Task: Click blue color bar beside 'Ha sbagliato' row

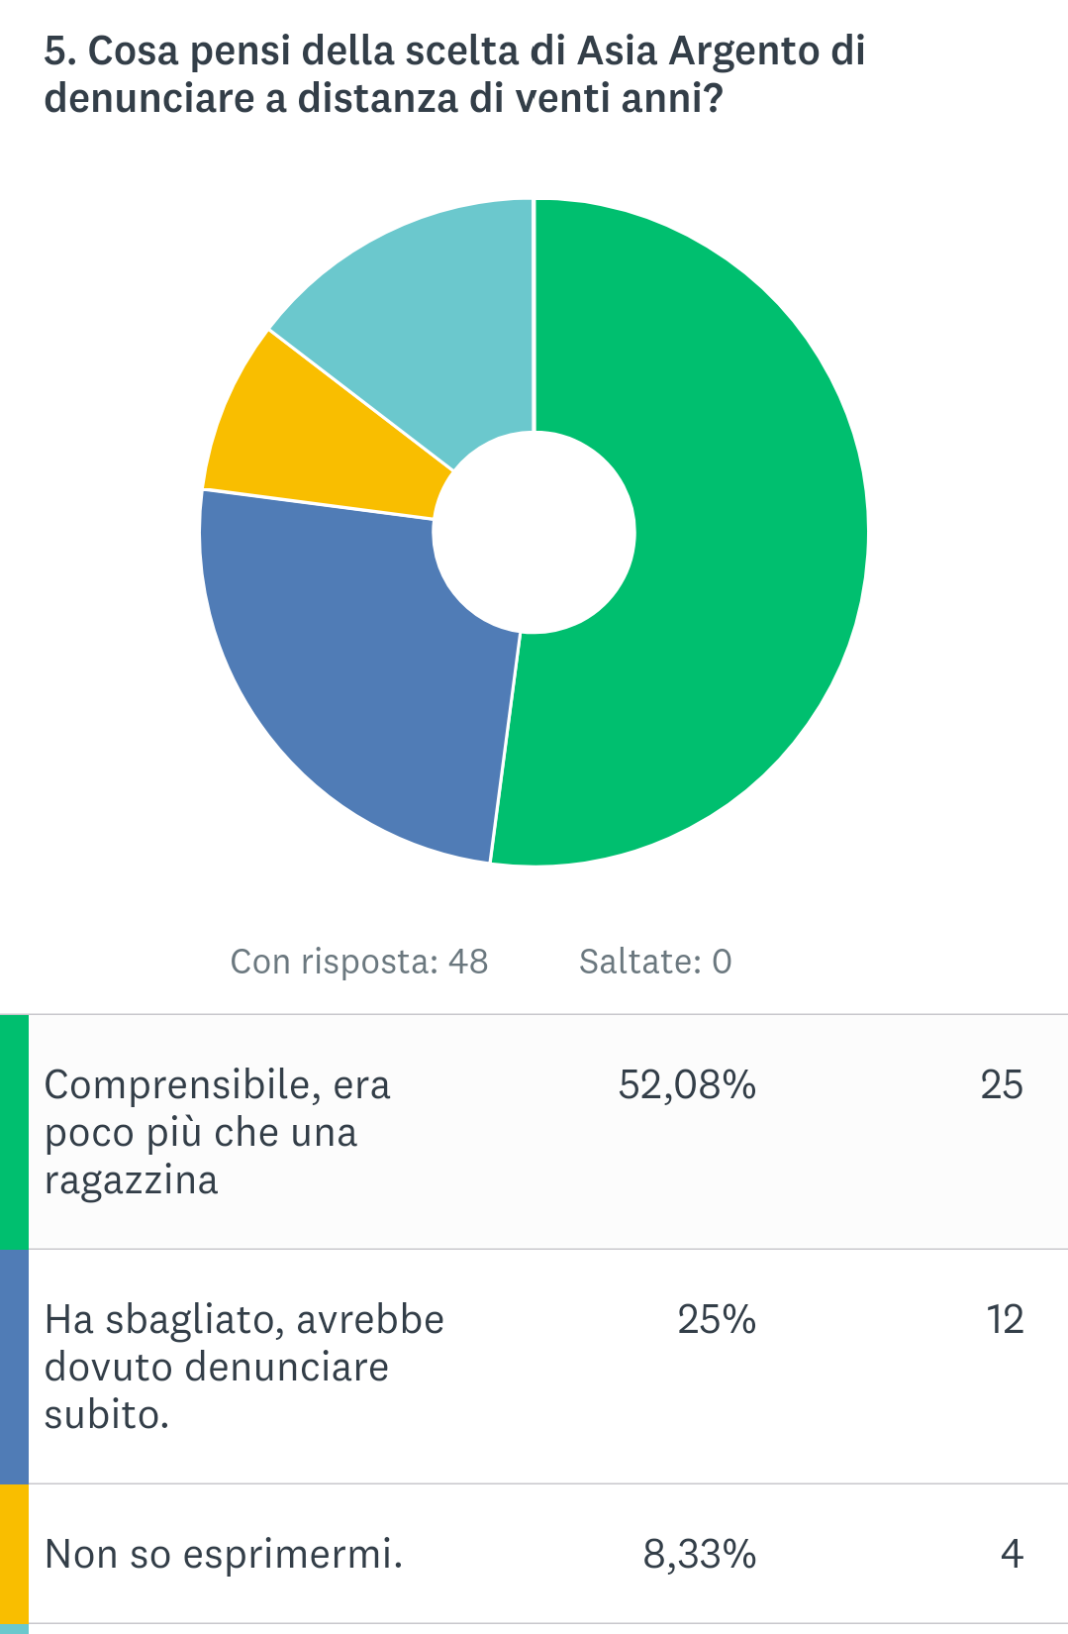Action: coord(14,1366)
